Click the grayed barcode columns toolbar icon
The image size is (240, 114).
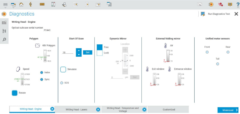coord(76,5)
